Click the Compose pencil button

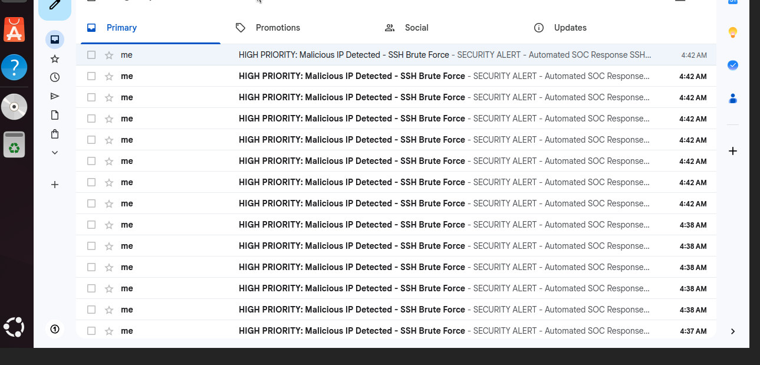pos(55,6)
